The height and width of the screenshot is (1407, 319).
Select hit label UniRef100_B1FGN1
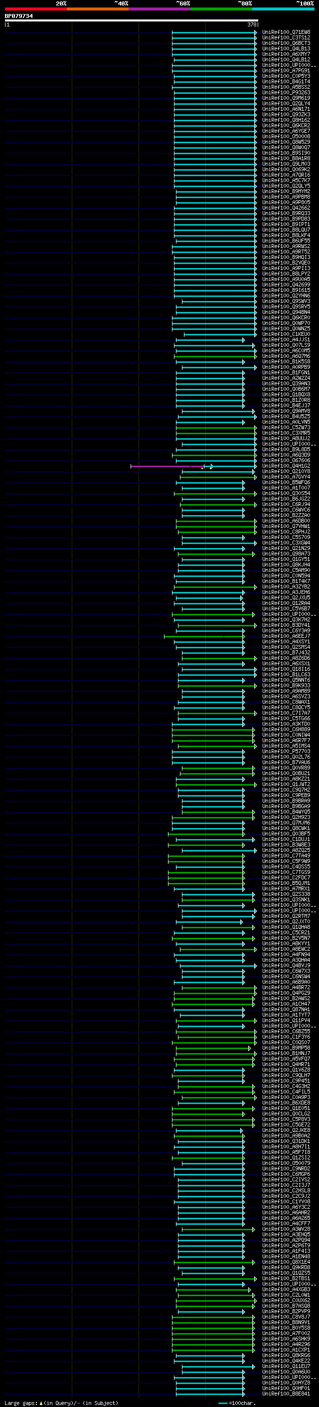(x=286, y=372)
